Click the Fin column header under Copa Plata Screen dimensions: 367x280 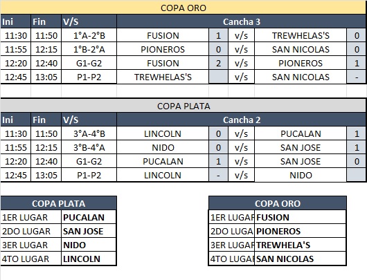pyautogui.click(x=46, y=120)
